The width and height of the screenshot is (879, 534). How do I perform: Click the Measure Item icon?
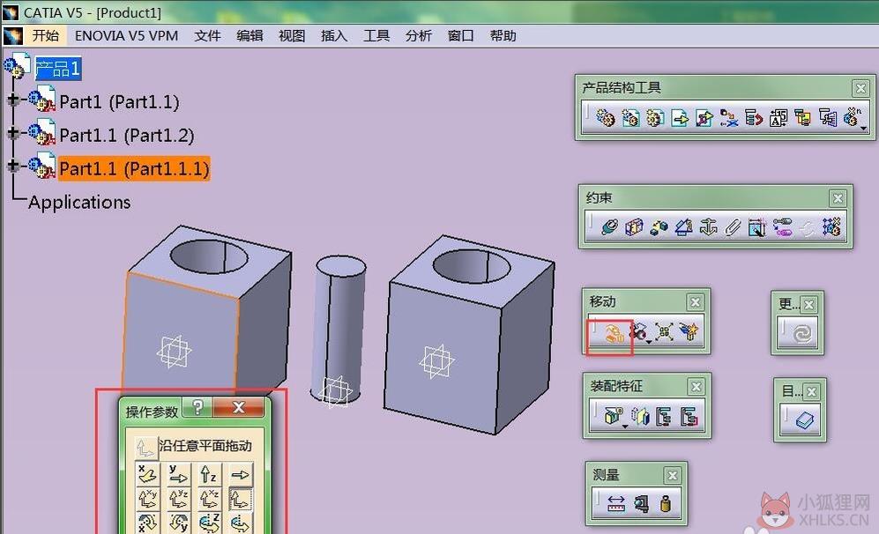[x=641, y=504]
